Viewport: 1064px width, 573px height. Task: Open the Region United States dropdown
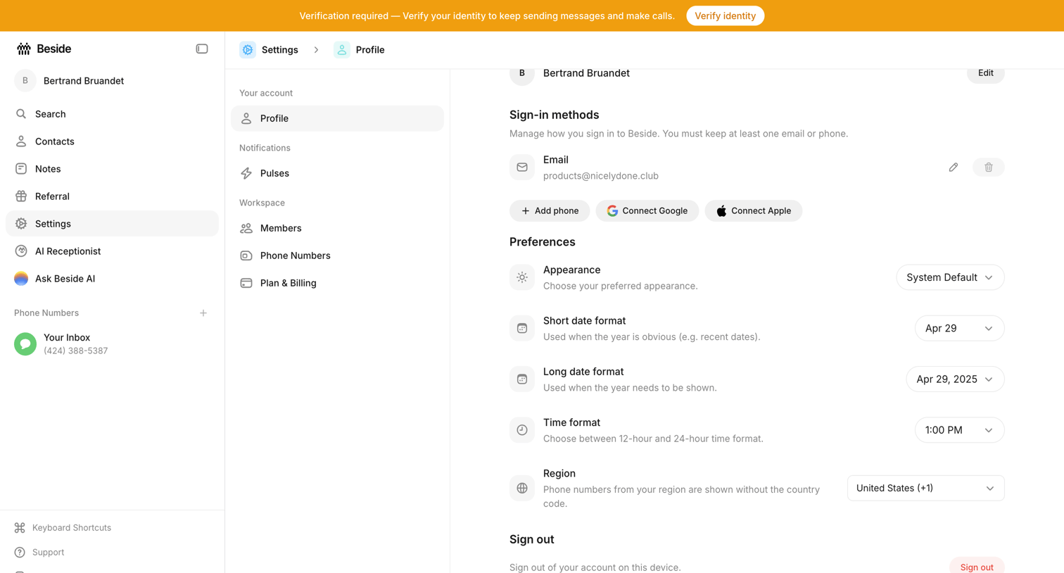point(925,488)
